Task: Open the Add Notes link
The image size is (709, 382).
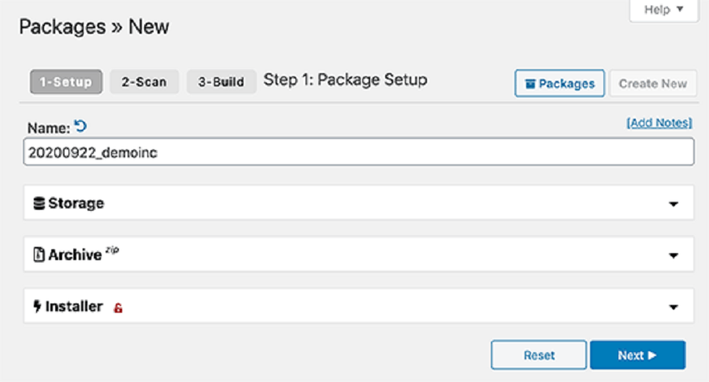Action: (659, 123)
